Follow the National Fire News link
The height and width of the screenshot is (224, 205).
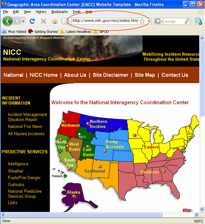25,127
